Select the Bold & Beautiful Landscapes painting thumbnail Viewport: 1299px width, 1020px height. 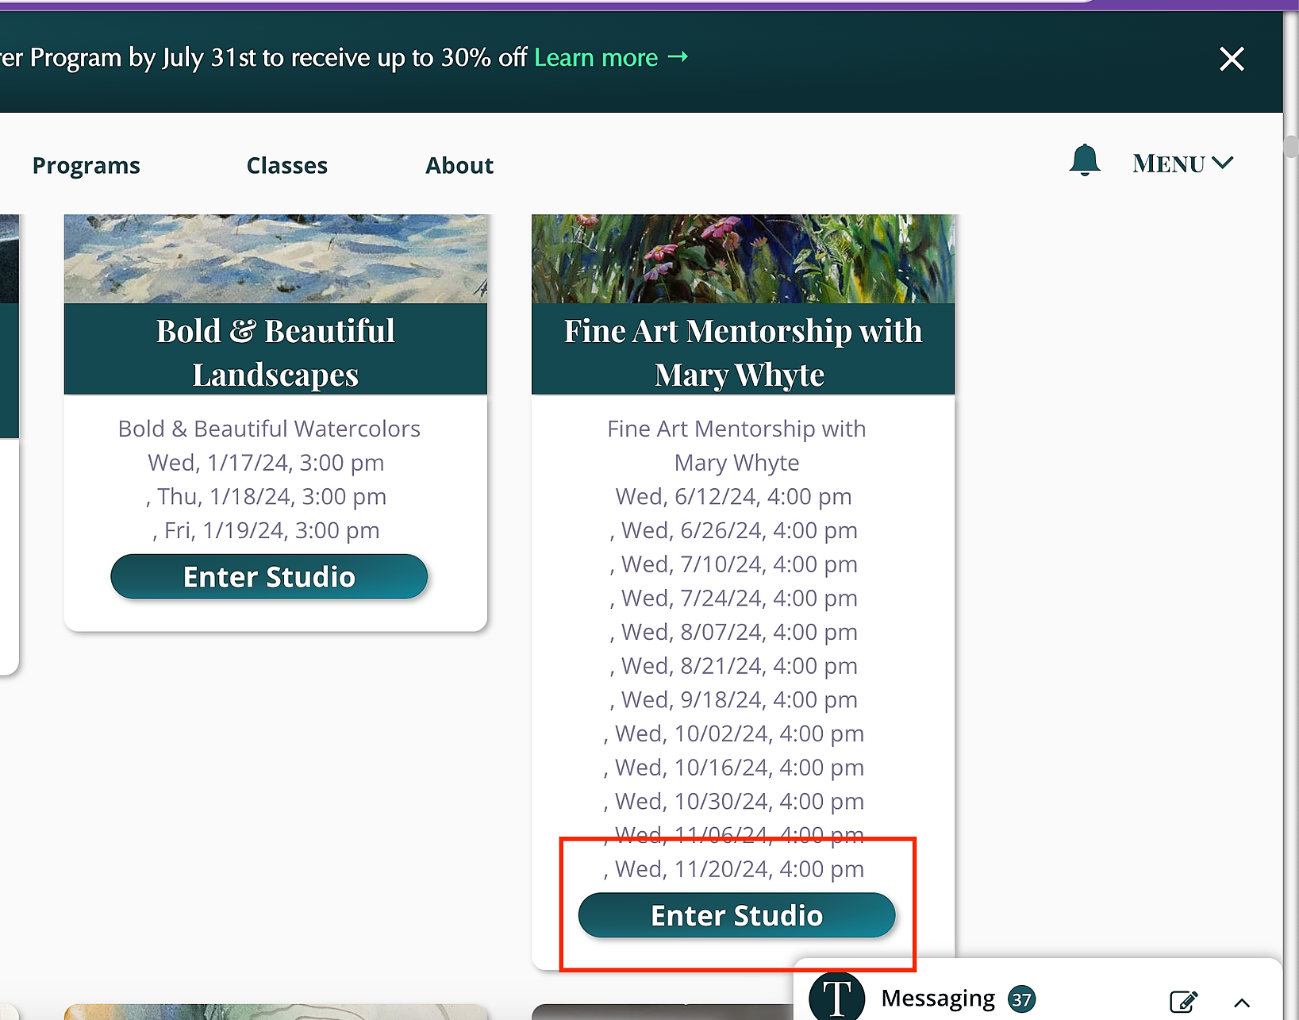(x=275, y=259)
